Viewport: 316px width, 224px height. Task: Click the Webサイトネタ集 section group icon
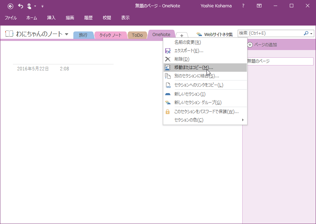[x=199, y=35]
